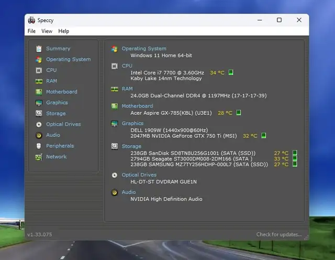This screenshot has width=335, height=260.
Task: Click the Motherboard icon in sidebar
Action: click(39, 92)
